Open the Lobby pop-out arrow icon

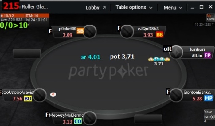tap(104, 8)
